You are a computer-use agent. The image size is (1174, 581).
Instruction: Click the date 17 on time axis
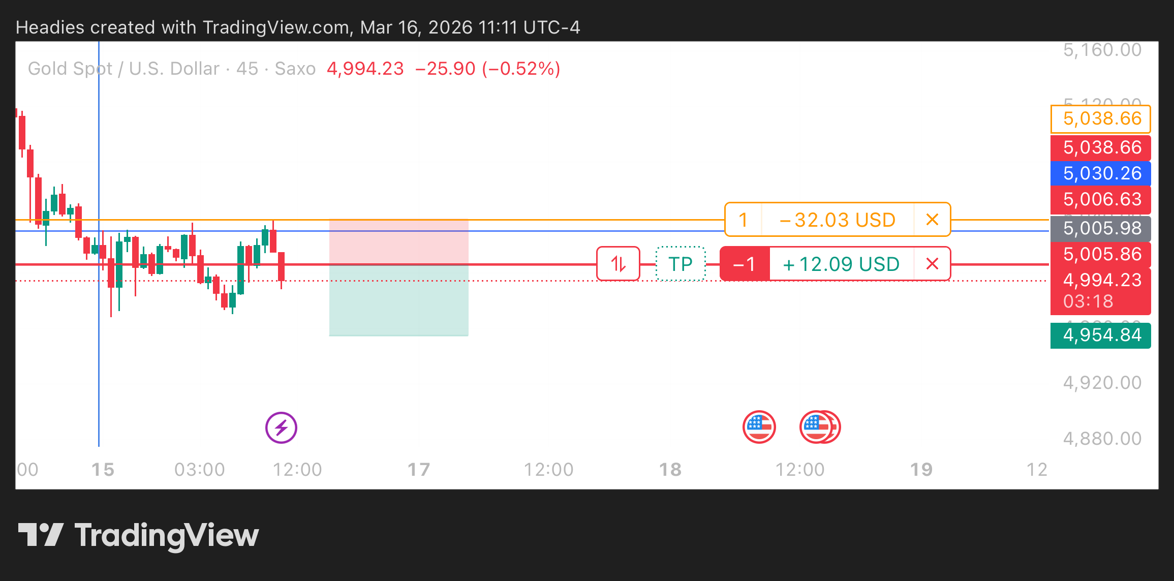coord(419,470)
